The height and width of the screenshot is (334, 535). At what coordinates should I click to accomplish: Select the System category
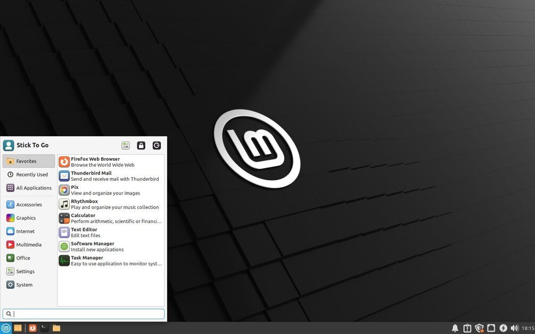click(29, 285)
